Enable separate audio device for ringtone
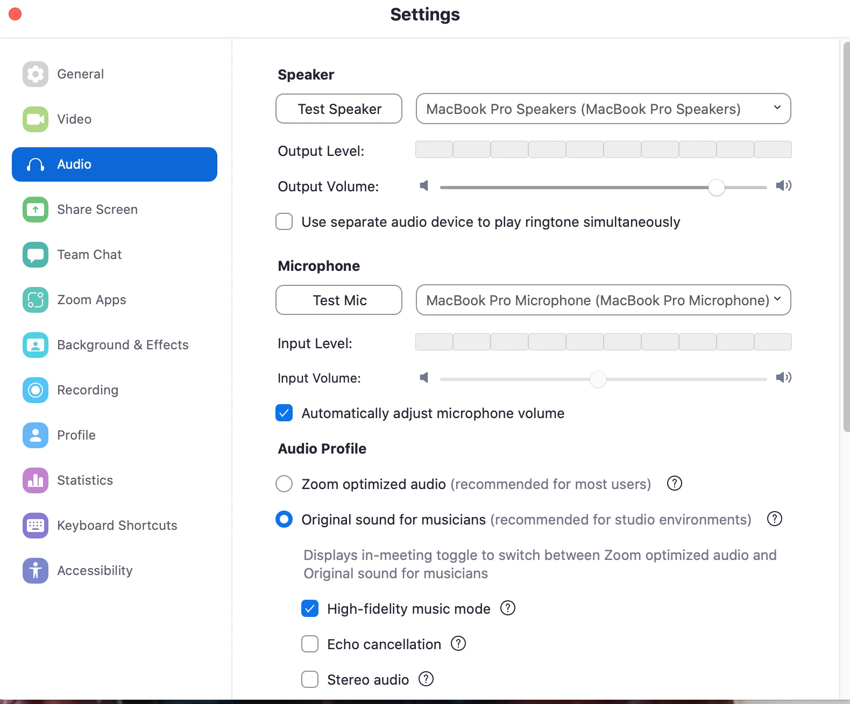850x704 pixels. click(x=284, y=221)
